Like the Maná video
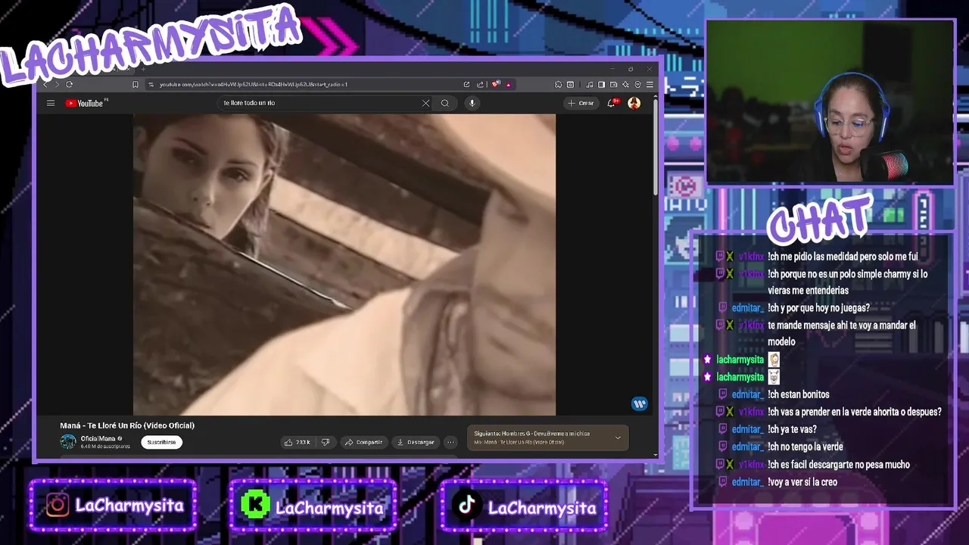 [297, 442]
